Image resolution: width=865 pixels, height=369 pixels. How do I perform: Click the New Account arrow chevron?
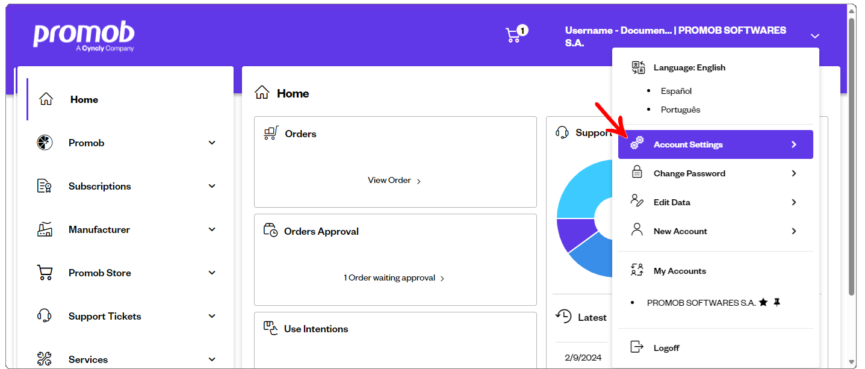tap(794, 231)
